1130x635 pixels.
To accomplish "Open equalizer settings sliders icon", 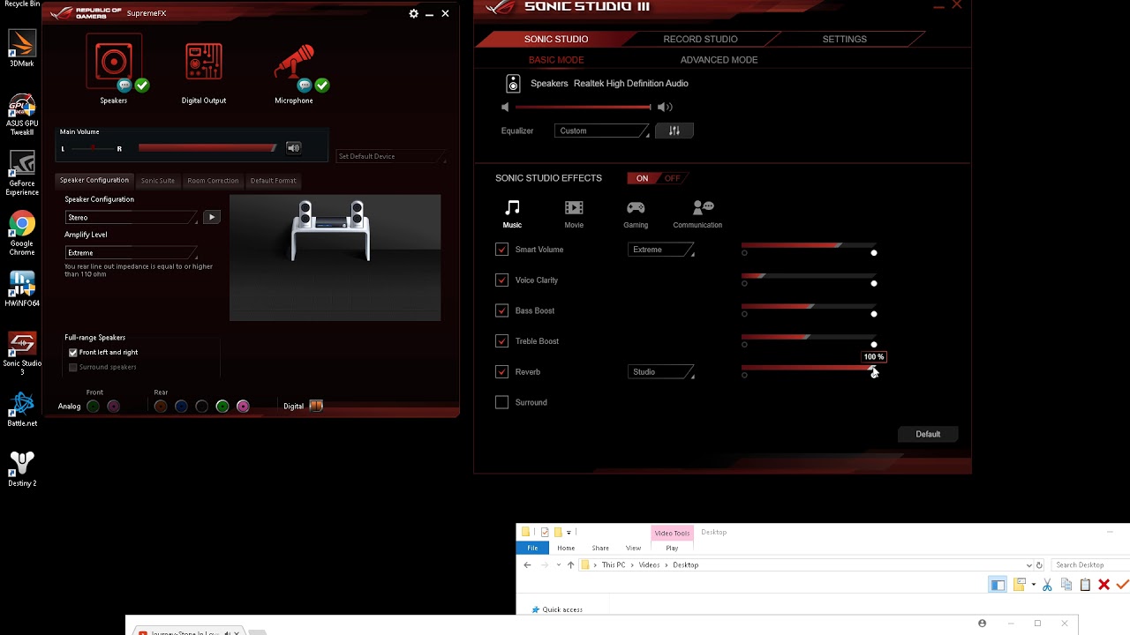I will click(674, 131).
